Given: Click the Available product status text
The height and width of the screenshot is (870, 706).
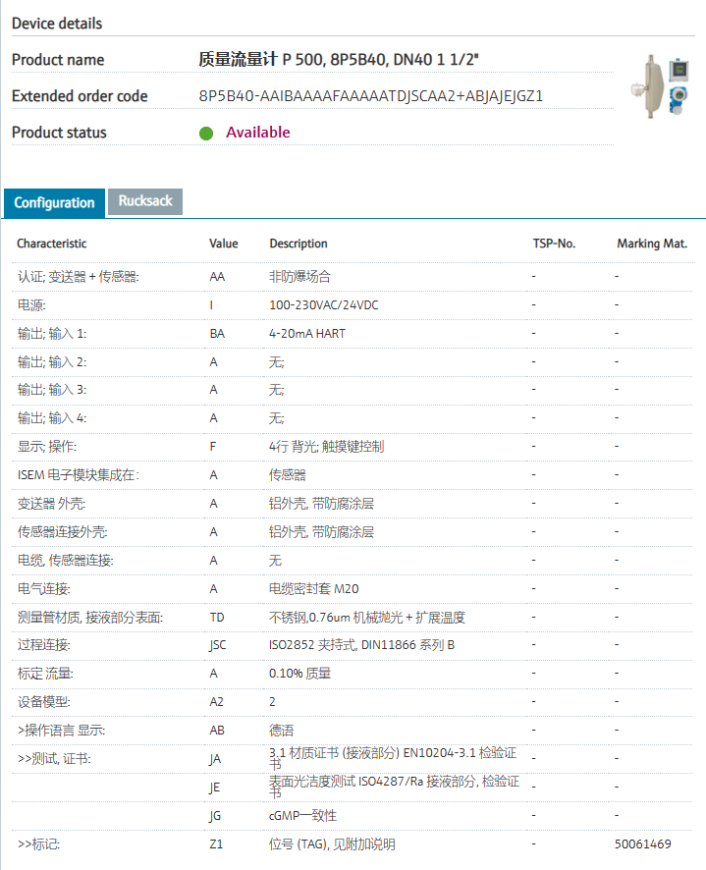Looking at the screenshot, I should (x=258, y=133).
